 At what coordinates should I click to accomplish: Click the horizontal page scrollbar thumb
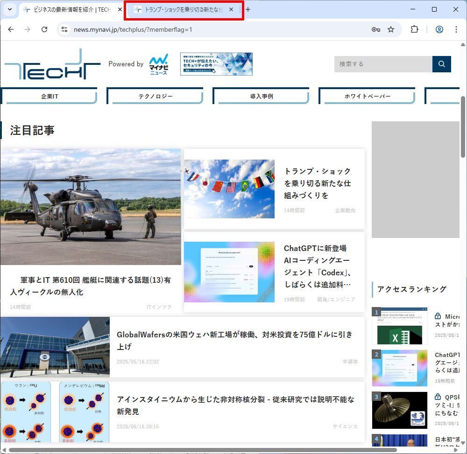click(203, 450)
